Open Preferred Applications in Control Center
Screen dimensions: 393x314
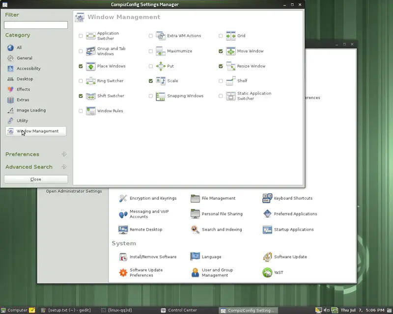290,214
